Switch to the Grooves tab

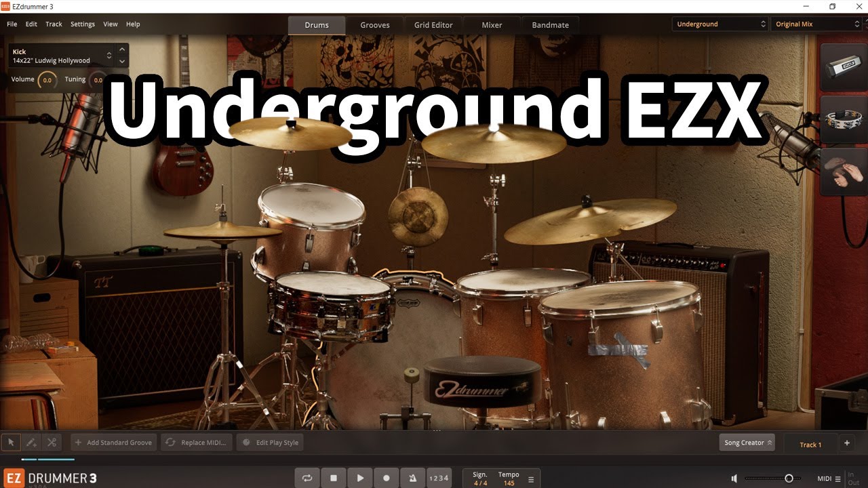pyautogui.click(x=375, y=25)
